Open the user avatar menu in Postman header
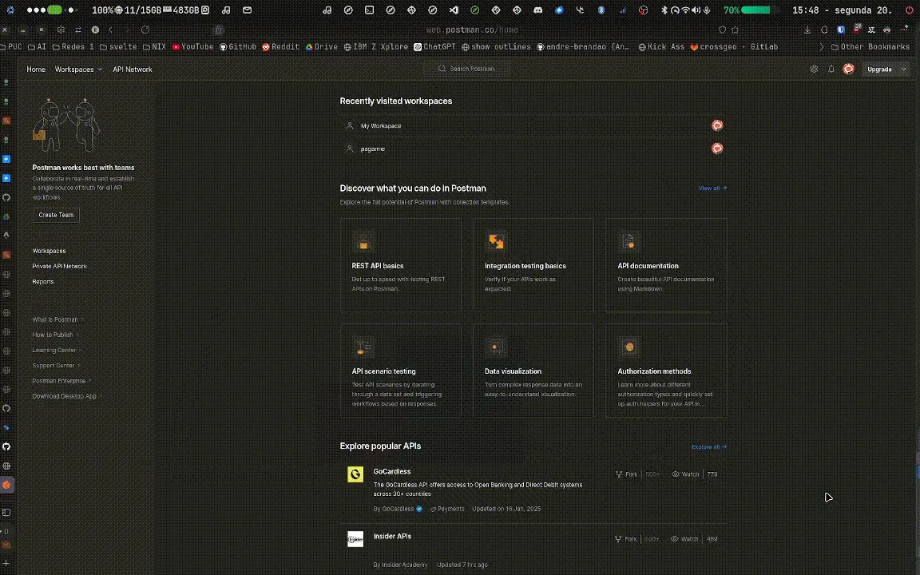The width and height of the screenshot is (920, 575). pos(848,69)
